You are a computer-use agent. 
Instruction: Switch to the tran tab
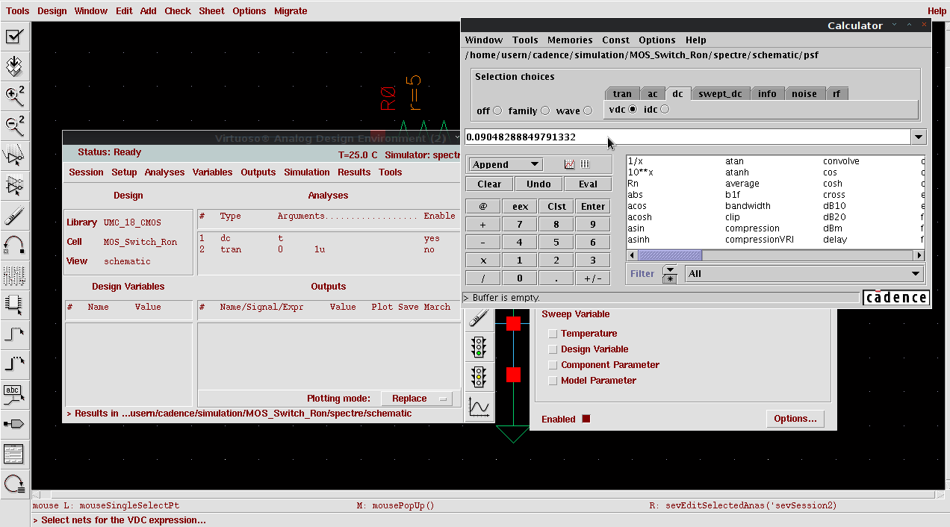coord(622,93)
